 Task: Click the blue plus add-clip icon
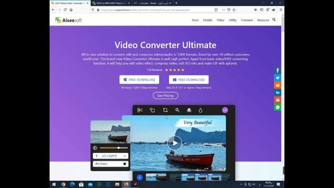point(139,177)
